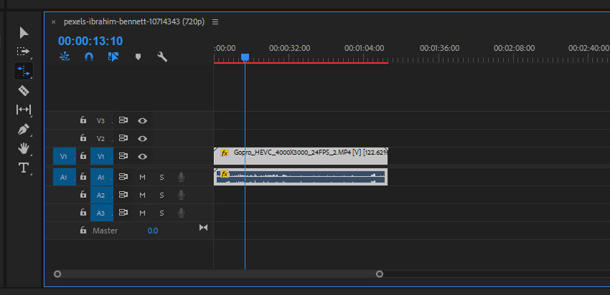This screenshot has width=610, height=295.
Task: Toggle V3 track targeting
Action: point(101,120)
